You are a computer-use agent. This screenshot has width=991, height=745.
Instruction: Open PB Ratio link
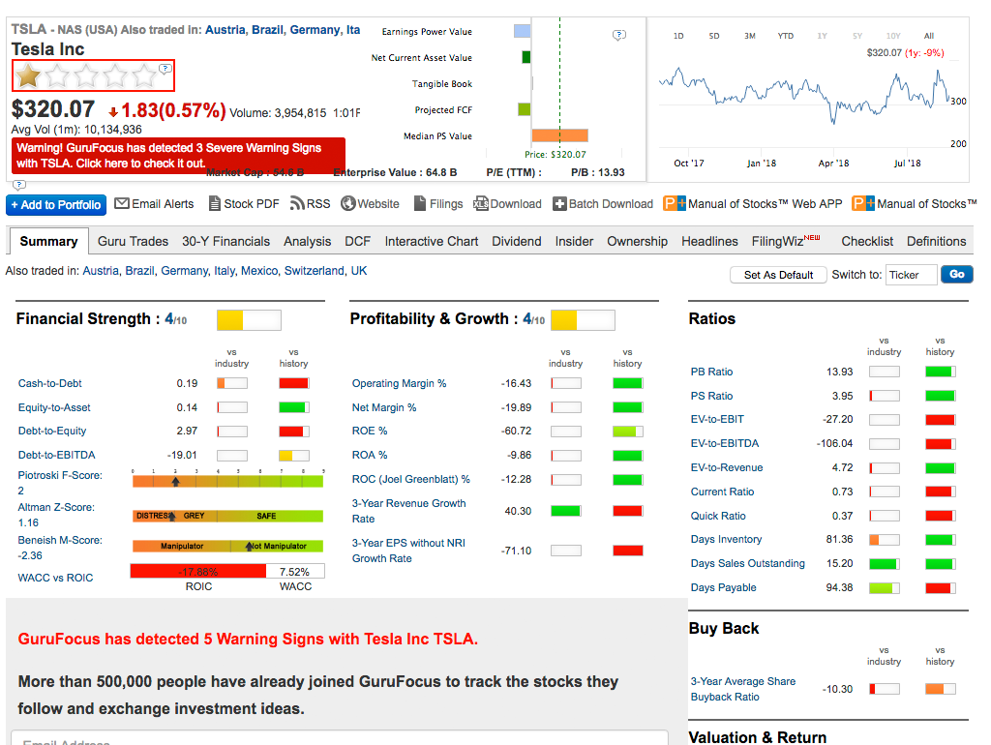(x=711, y=372)
